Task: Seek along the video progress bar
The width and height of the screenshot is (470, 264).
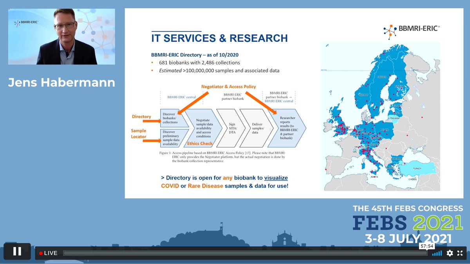Action: pyautogui.click(x=245, y=253)
